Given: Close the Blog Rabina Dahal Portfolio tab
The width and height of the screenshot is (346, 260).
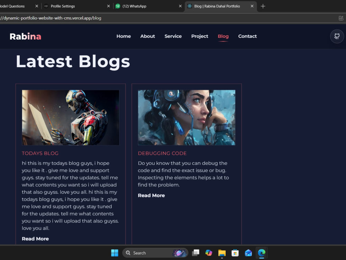Looking at the screenshot, I should pos(252,6).
